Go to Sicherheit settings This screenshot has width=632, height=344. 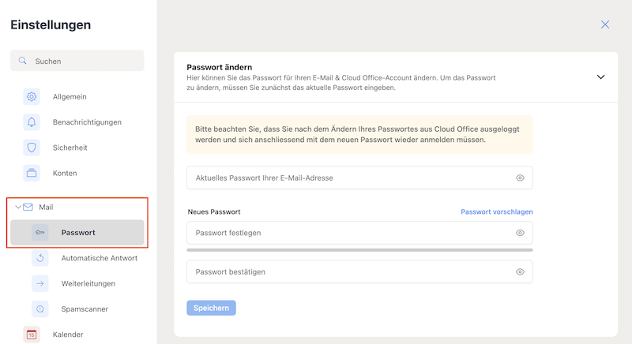point(70,148)
